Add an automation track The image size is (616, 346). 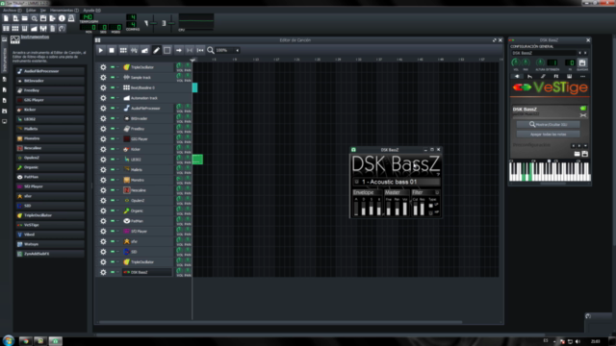tap(145, 50)
